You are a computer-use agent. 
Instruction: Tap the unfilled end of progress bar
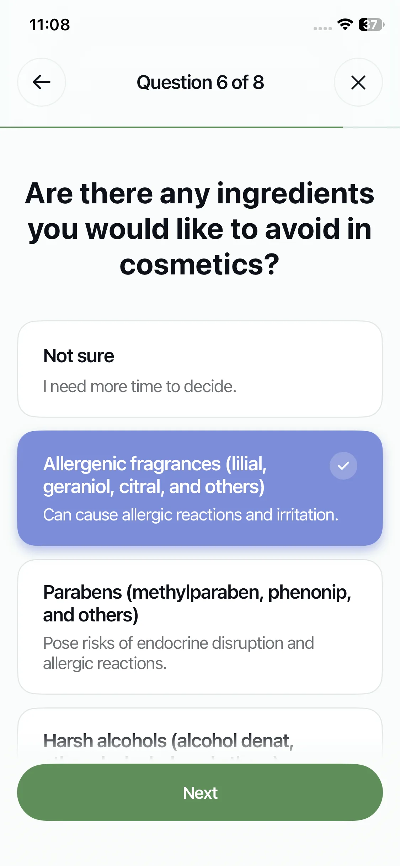point(372,127)
